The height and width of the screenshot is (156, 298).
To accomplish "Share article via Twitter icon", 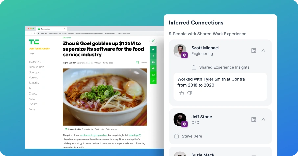I will [x=153, y=49].
